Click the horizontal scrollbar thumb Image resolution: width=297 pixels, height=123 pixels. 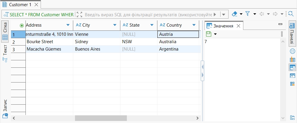[x=101, y=118]
